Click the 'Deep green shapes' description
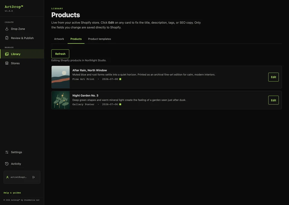This screenshot has width=289, height=205. point(129,100)
